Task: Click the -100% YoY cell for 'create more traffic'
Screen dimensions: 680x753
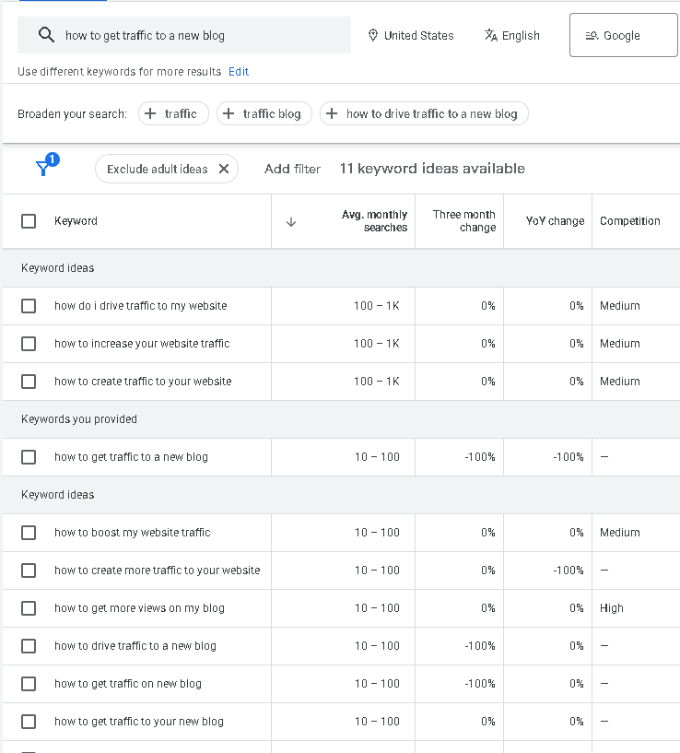Action: coord(569,571)
